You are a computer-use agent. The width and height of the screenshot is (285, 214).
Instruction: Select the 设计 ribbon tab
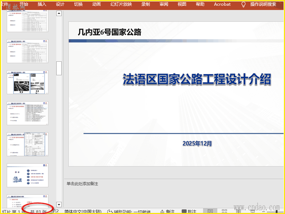(60, 4)
